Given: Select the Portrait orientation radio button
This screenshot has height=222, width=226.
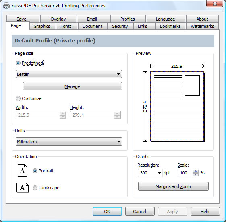Looking at the screenshot, I should click(x=35, y=171).
